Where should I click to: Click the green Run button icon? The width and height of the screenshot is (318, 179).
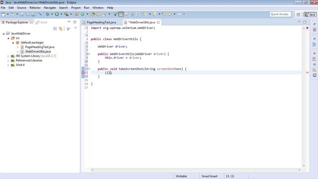click(57, 14)
